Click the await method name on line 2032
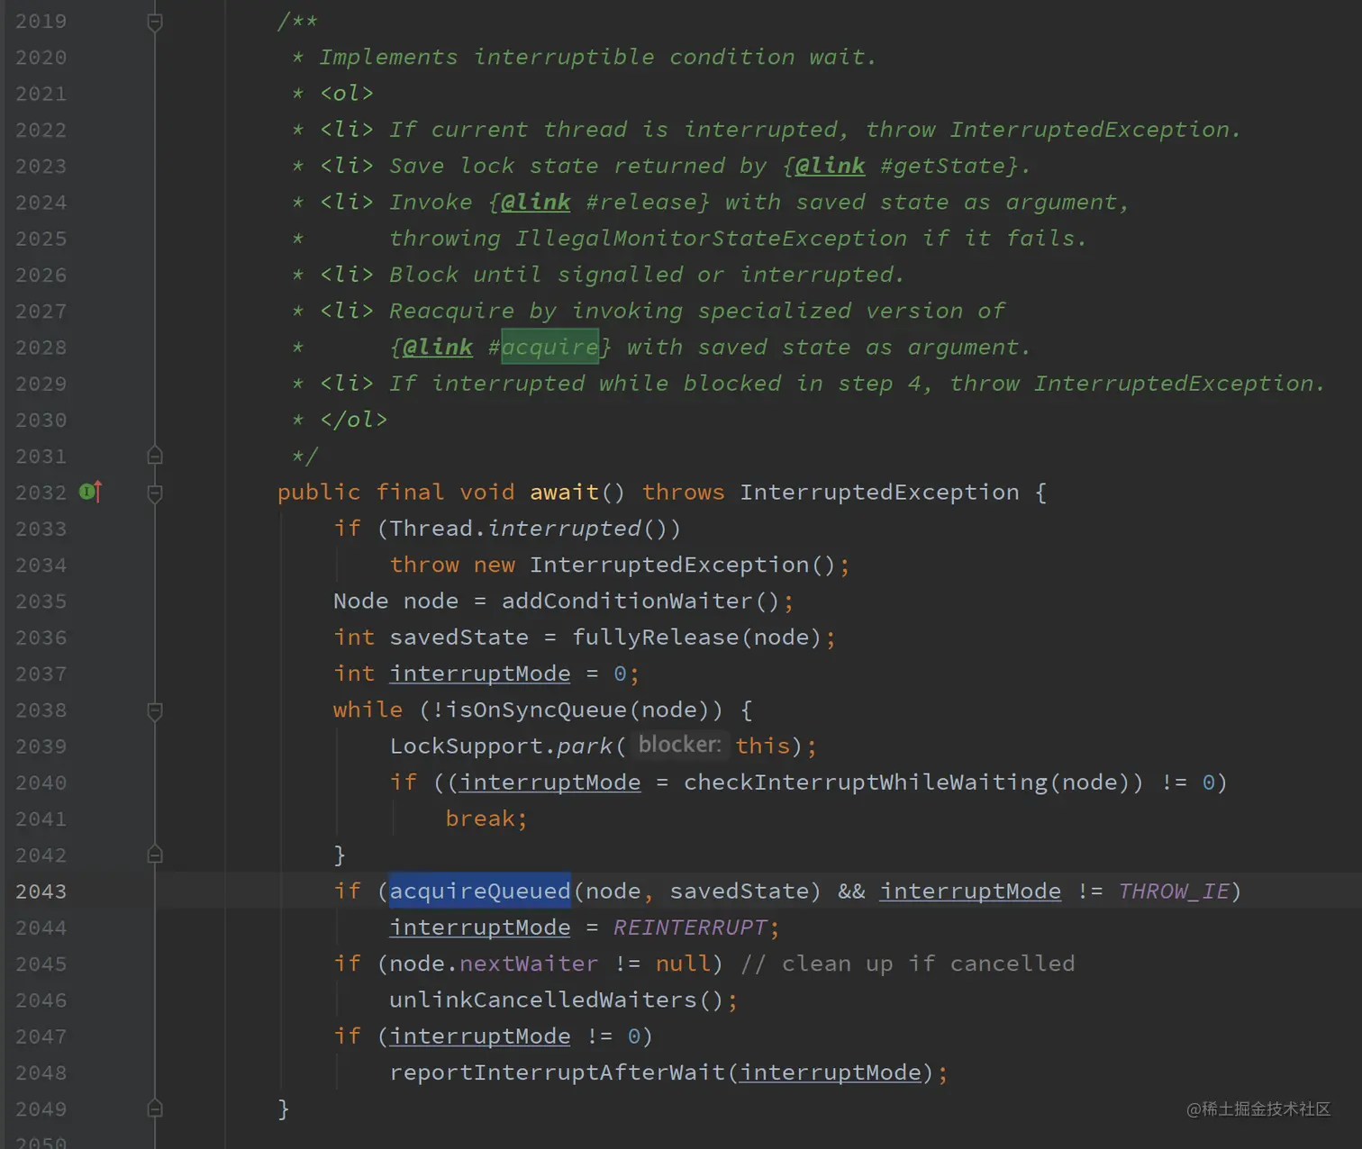This screenshot has height=1149, width=1362. pos(565,492)
